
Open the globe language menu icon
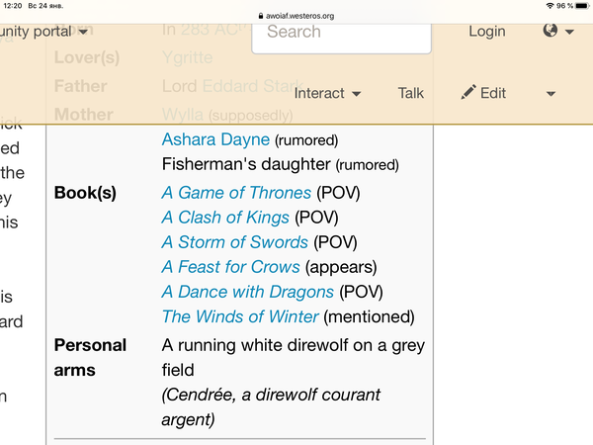[551, 30]
